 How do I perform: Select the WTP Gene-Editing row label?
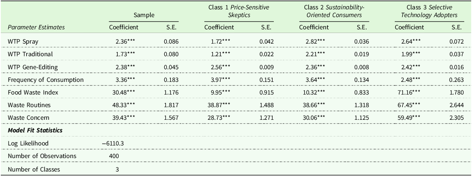tap(32, 67)
